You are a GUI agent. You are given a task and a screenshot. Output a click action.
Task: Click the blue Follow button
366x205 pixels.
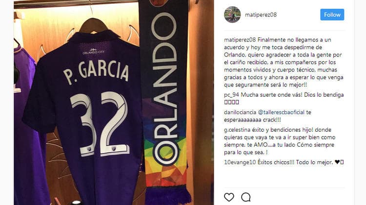coord(332,15)
